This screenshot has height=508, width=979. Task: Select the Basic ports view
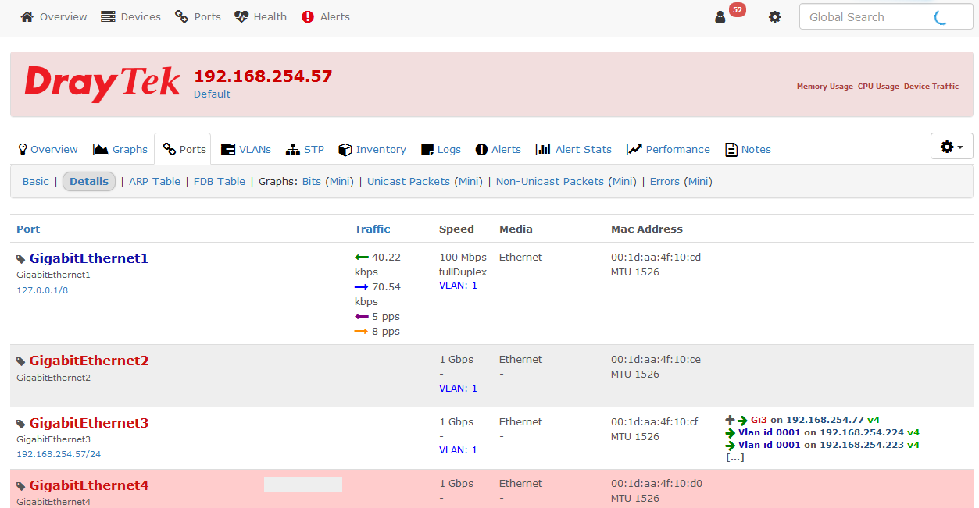35,181
